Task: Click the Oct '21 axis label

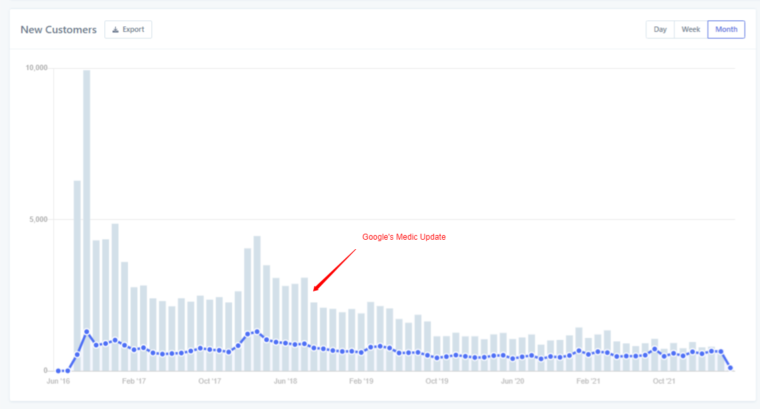Action: pos(664,381)
